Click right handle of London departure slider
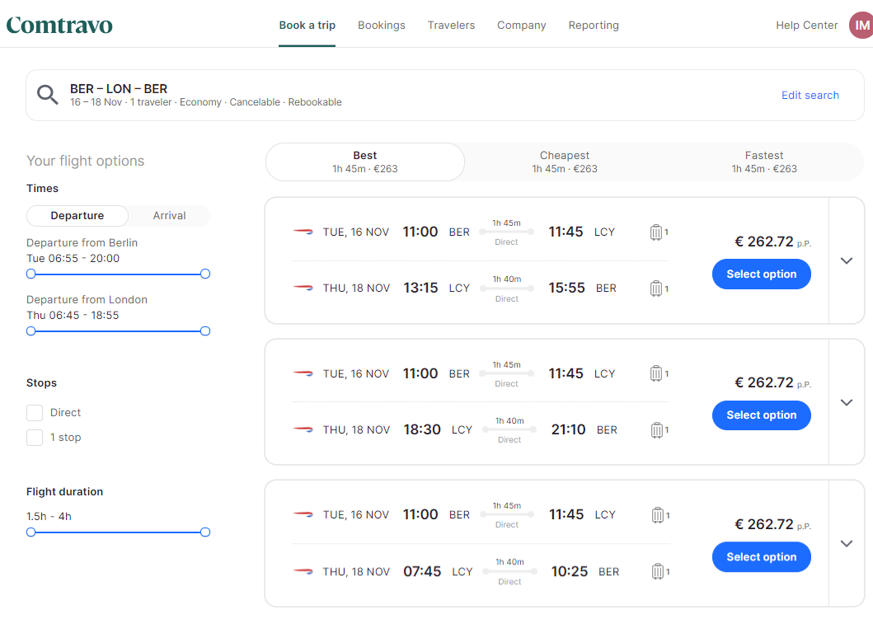 (205, 331)
